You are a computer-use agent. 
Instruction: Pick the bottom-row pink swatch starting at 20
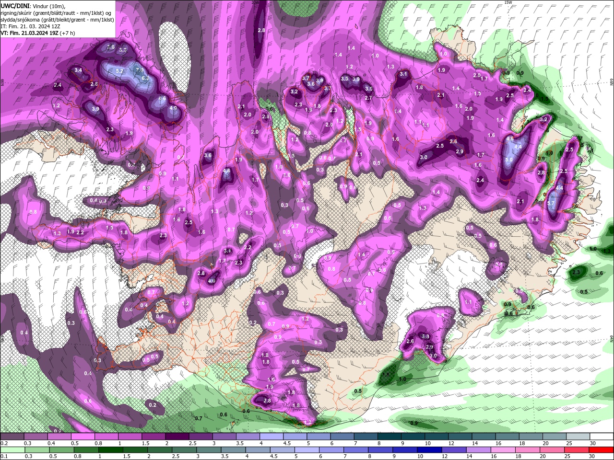[x=553, y=450]
